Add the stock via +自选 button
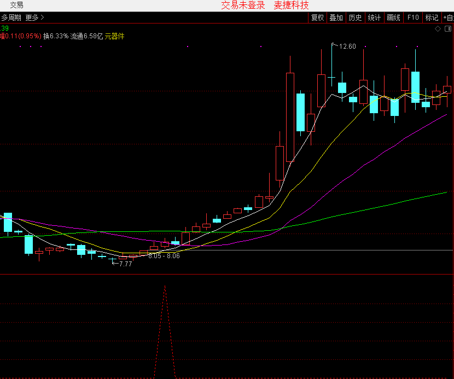 448,18
